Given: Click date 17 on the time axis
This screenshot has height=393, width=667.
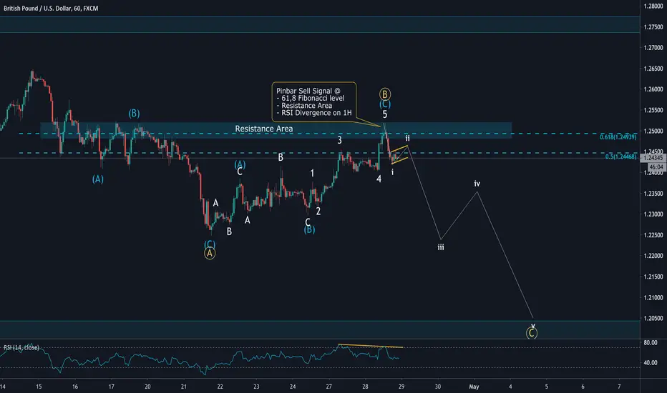Looking at the screenshot, I should [x=111, y=387].
